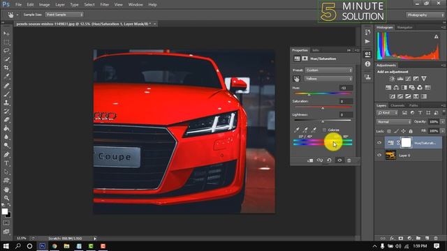This screenshot has width=447, height=251.
Task: Switch to the Paths tab
Action: tap(413, 105)
